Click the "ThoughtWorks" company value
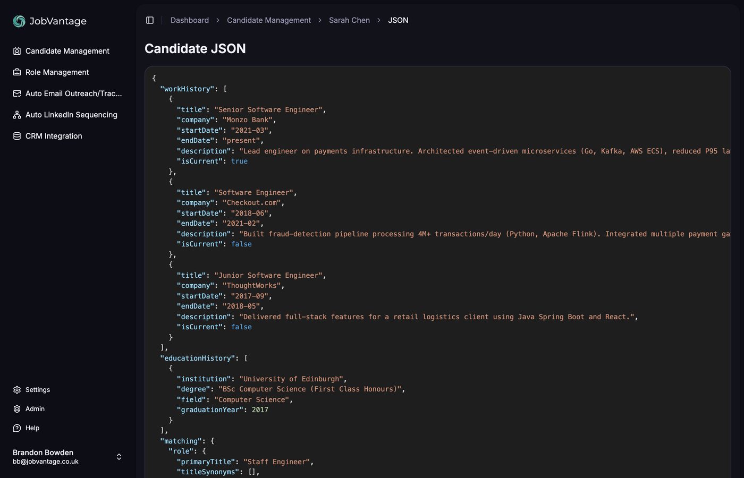The image size is (744, 478). coord(252,286)
